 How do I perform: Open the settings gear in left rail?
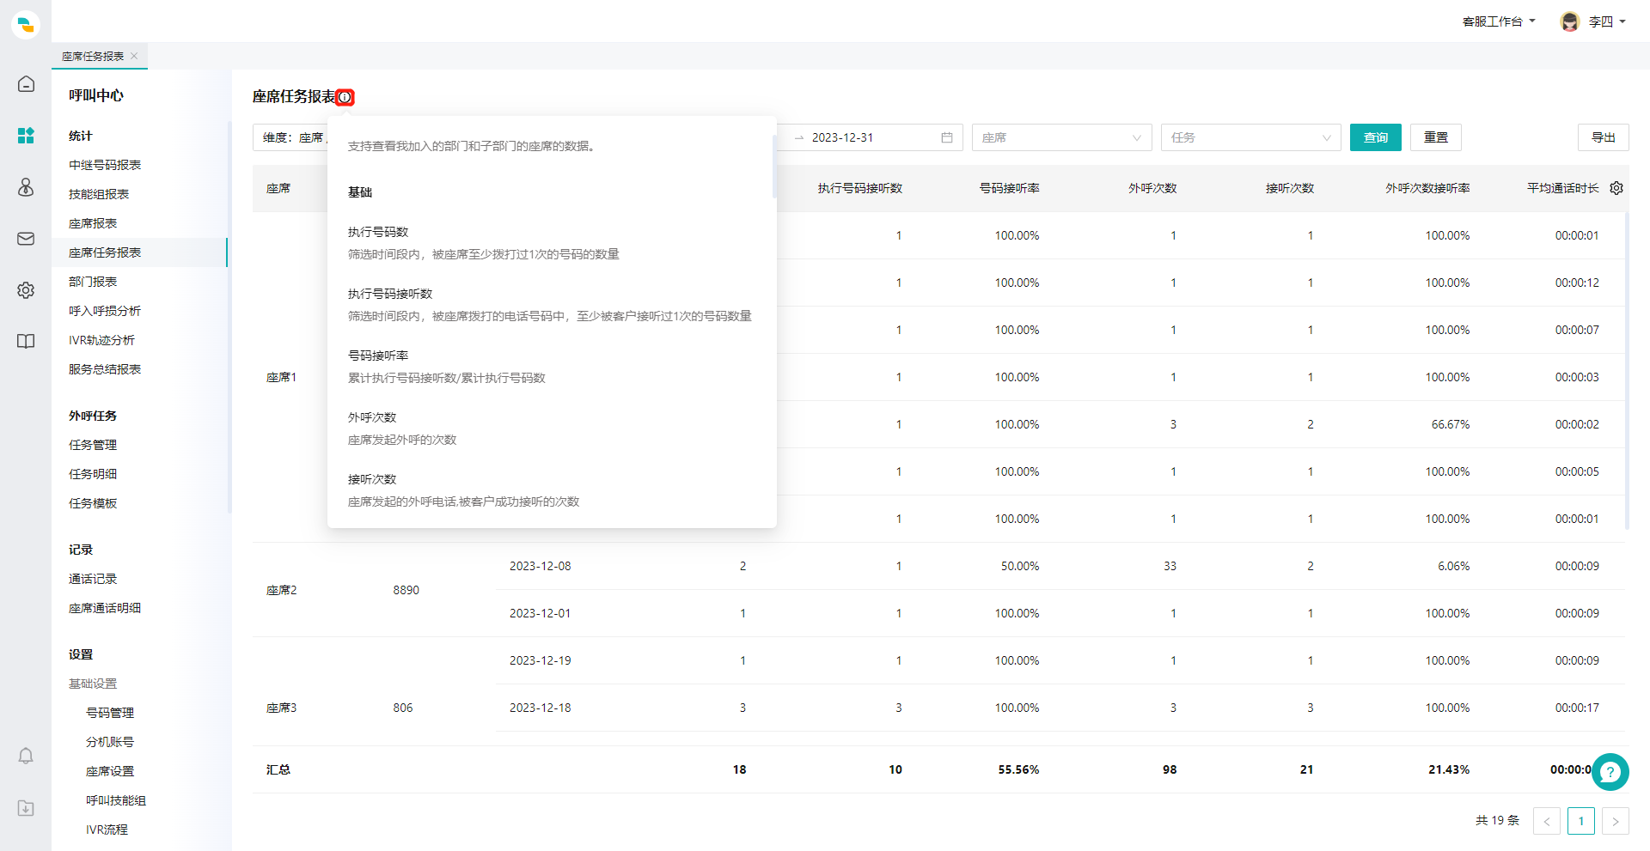(x=26, y=290)
